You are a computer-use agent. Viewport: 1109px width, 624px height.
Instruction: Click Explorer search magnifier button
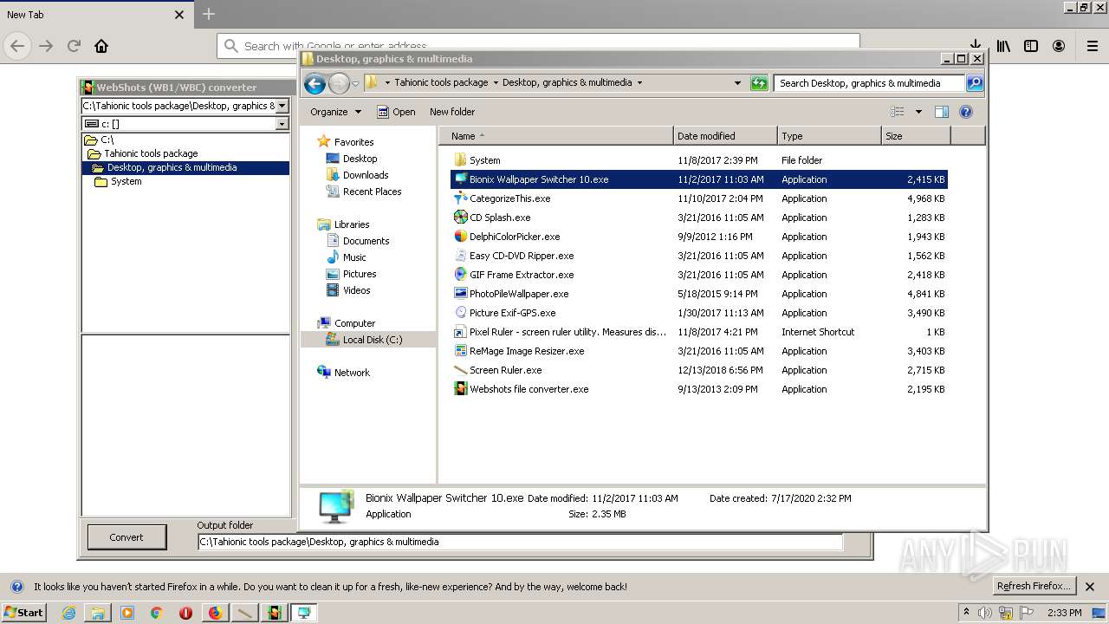975,83
